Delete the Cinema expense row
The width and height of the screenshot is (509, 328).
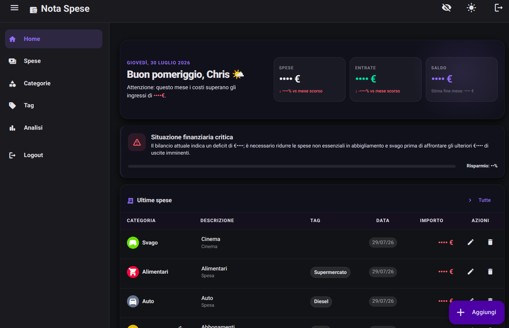pyautogui.click(x=490, y=242)
